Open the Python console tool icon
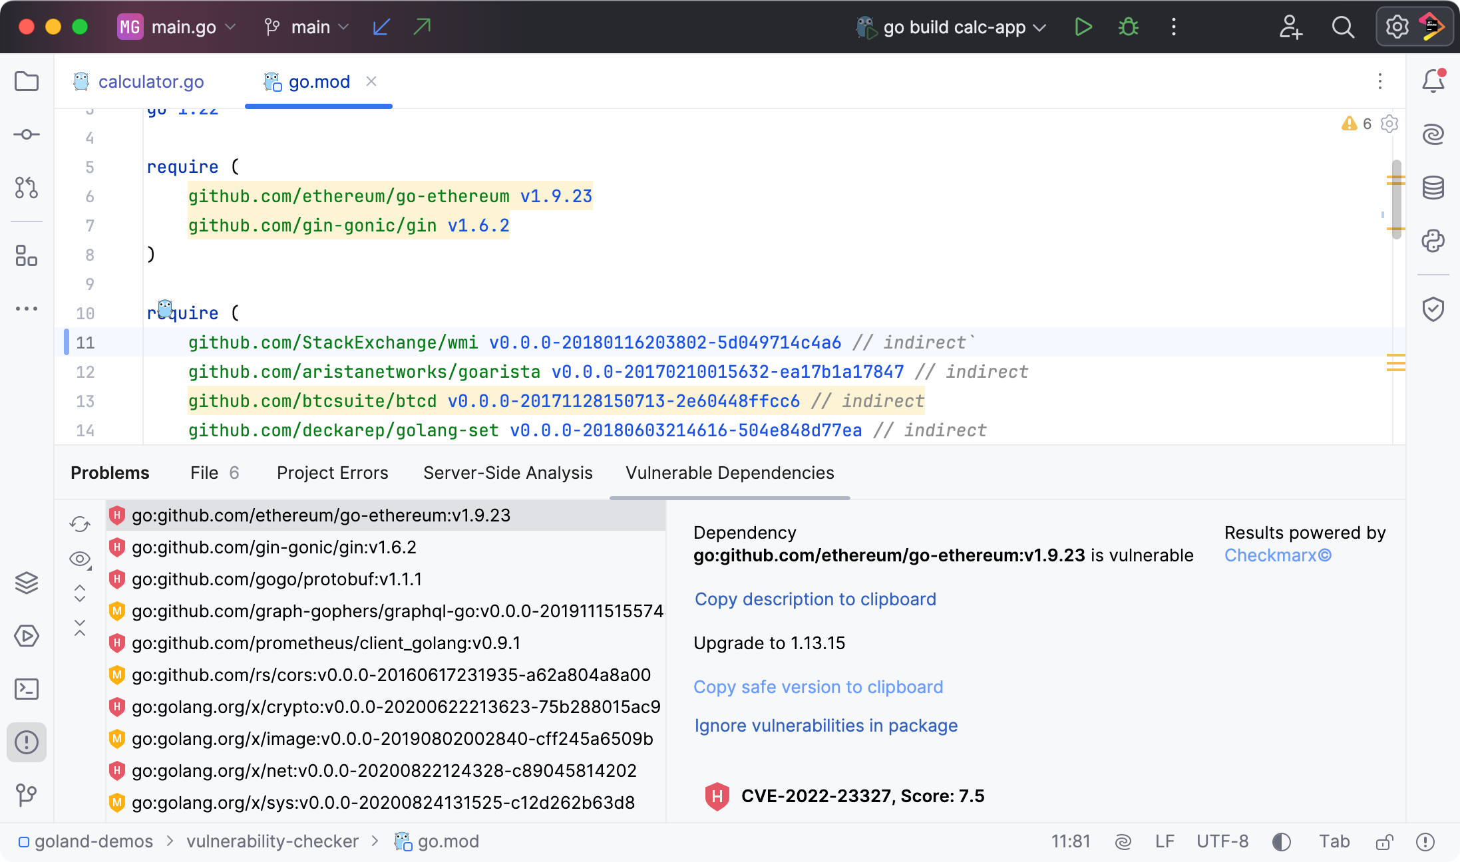Screen dimensions: 1460x862 [1433, 241]
